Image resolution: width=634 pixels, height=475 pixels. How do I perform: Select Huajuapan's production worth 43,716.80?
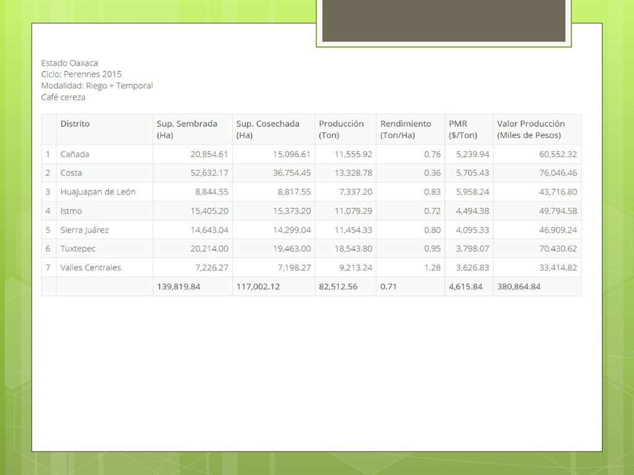558,192
